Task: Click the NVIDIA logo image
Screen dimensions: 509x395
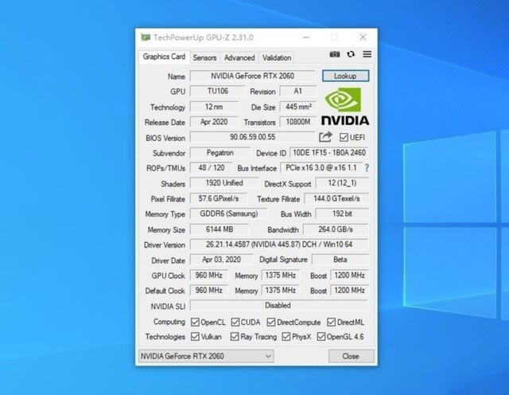Action: [x=345, y=106]
